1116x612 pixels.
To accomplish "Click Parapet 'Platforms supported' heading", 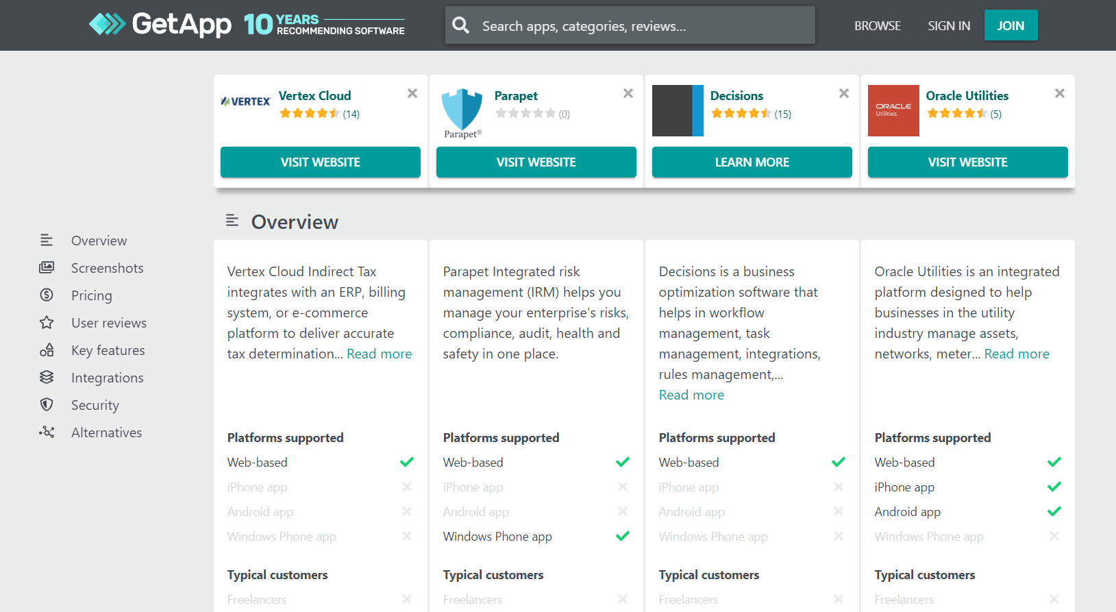I will [x=501, y=438].
